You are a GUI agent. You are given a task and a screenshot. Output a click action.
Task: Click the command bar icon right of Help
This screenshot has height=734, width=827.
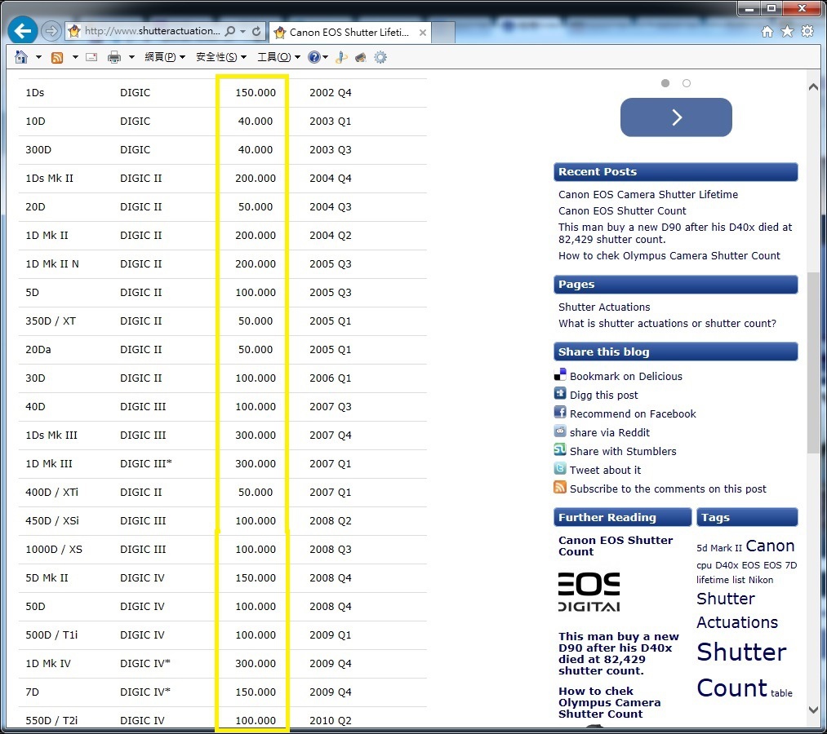point(341,57)
